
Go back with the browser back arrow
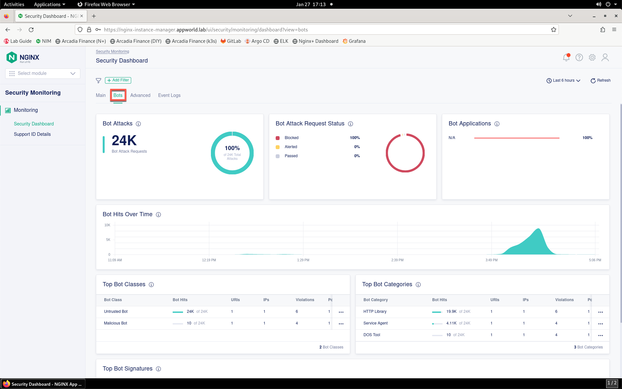click(8, 29)
